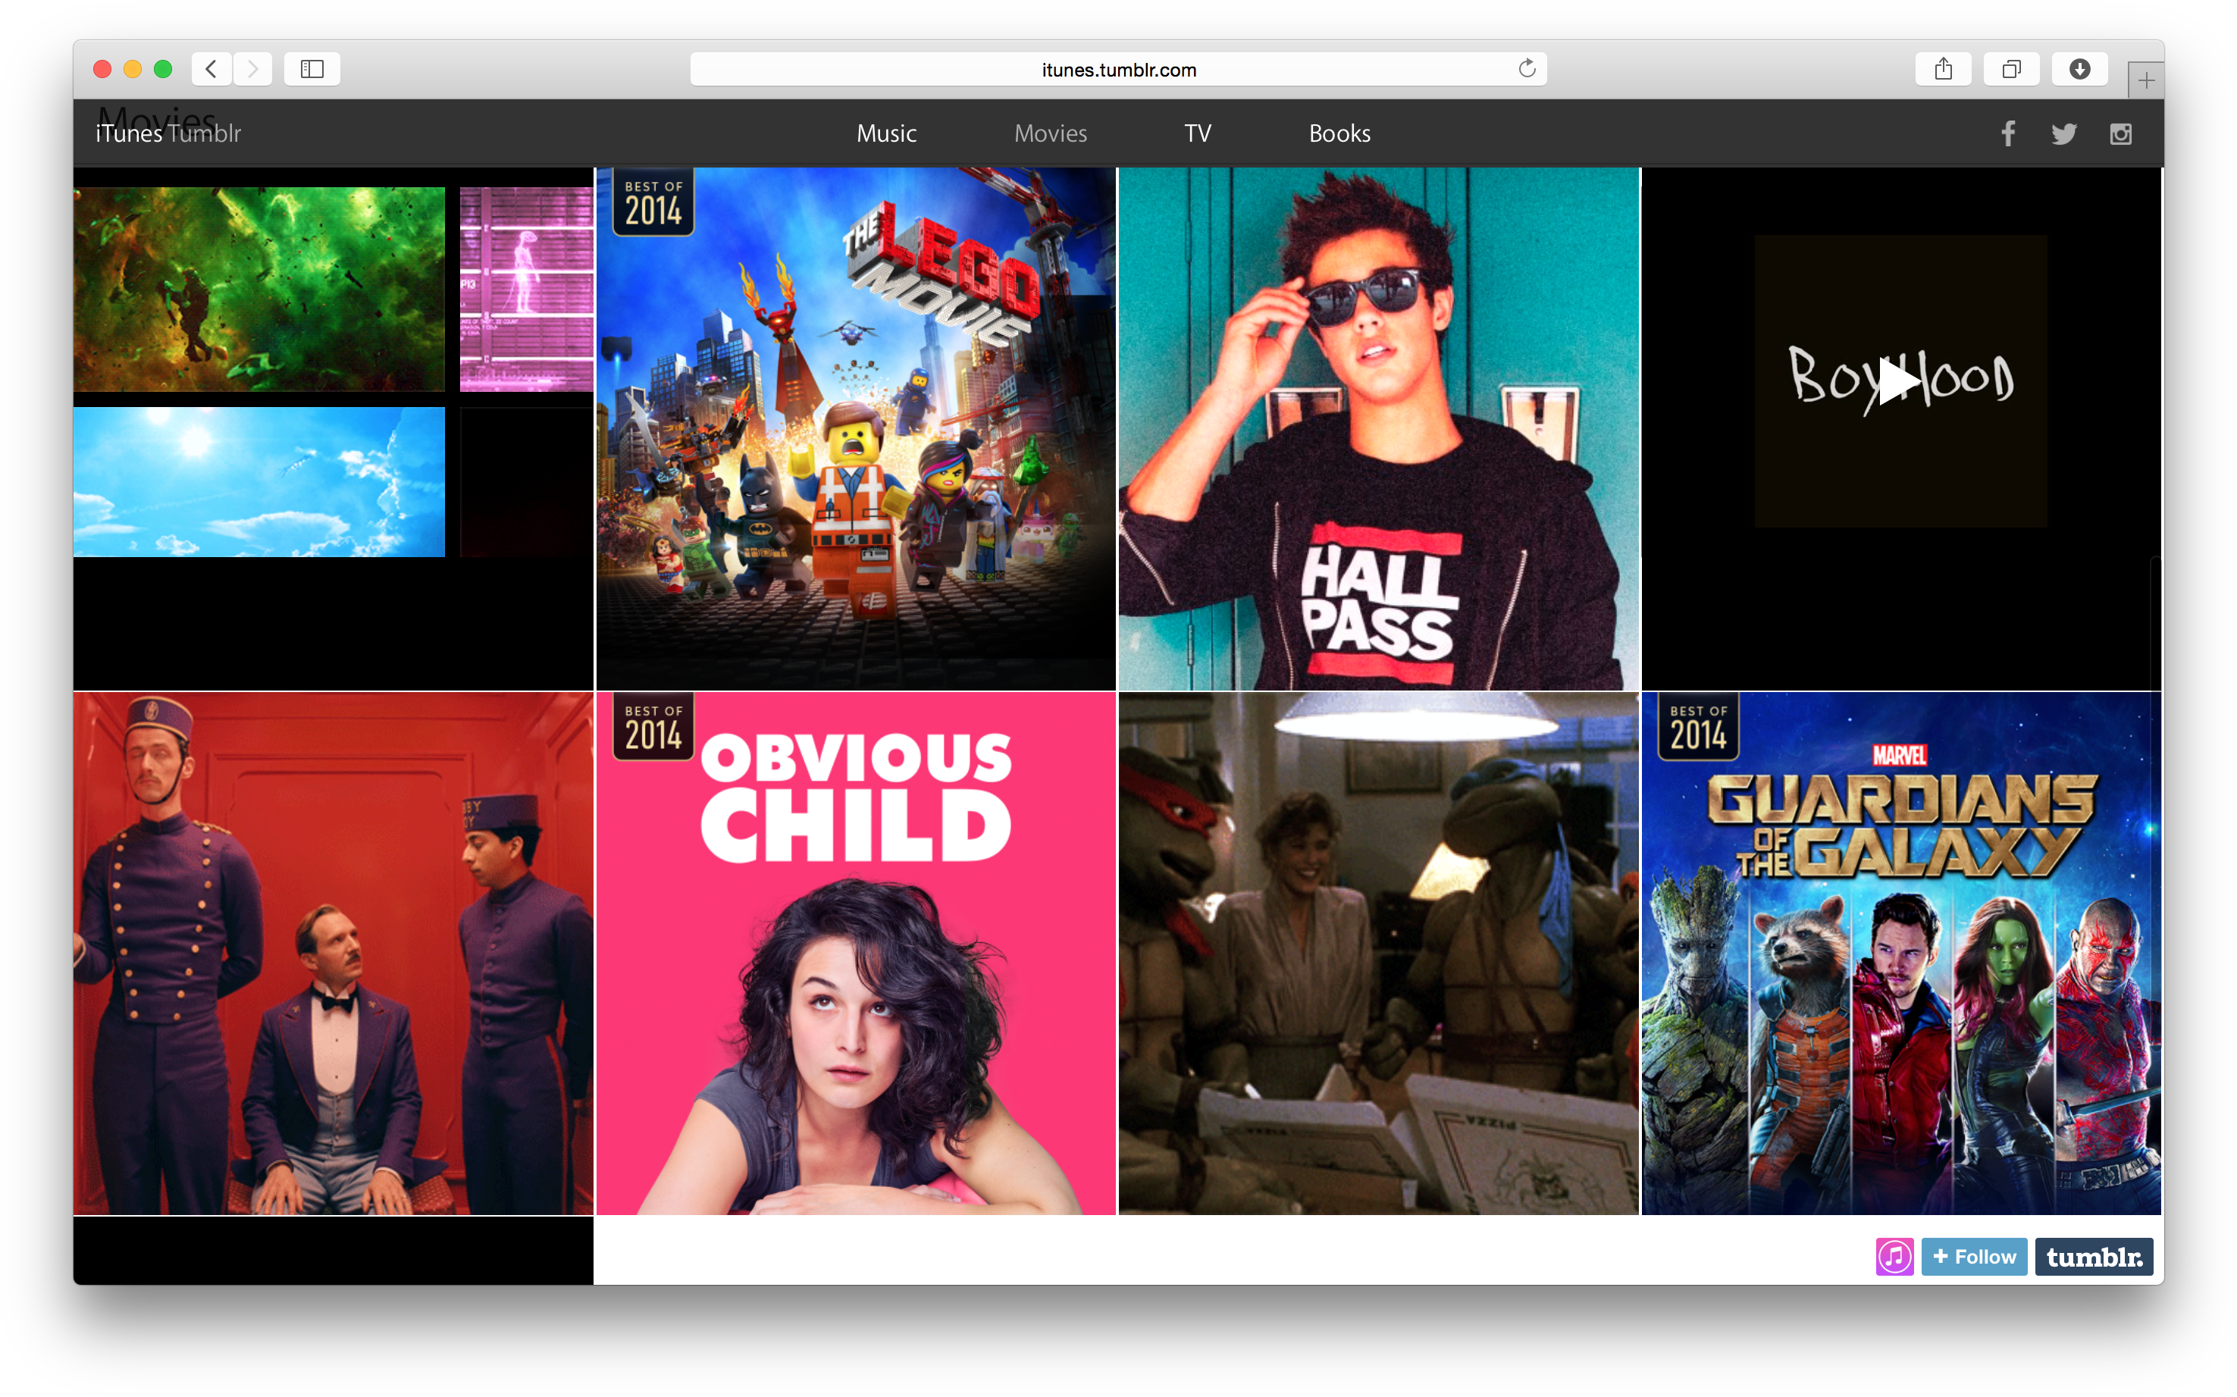
Task: Open the Safari downloads icon
Action: 2079,69
